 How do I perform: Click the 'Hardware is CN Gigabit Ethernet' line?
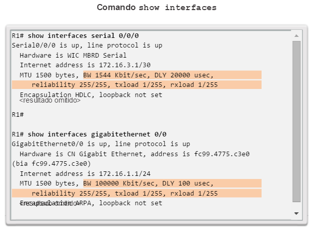coord(135,154)
